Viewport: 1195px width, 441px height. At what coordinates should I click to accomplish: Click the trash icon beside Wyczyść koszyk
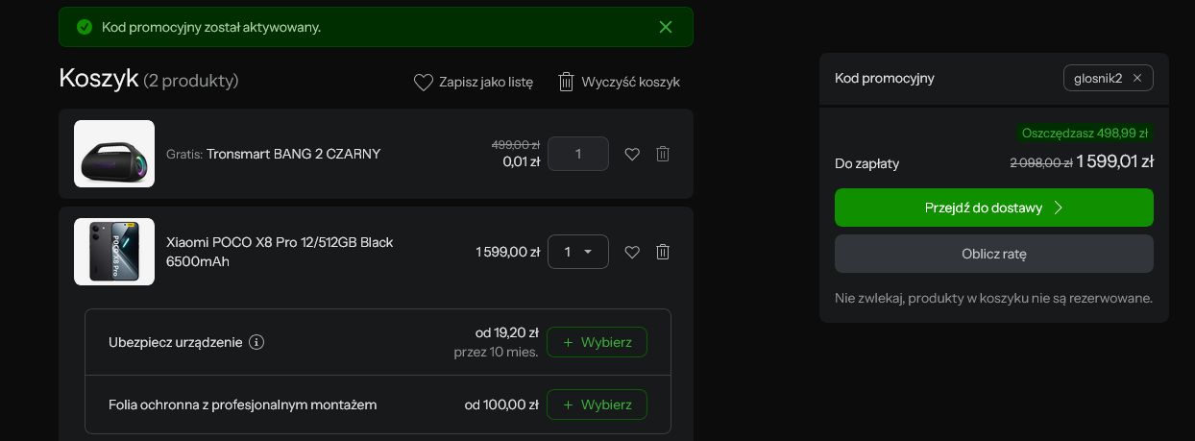[567, 82]
